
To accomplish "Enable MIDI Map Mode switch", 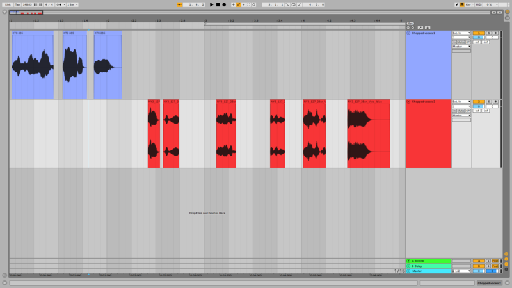I will coord(478,4).
